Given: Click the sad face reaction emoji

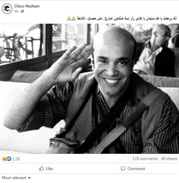Looking at the screenshot, I should [4, 159].
